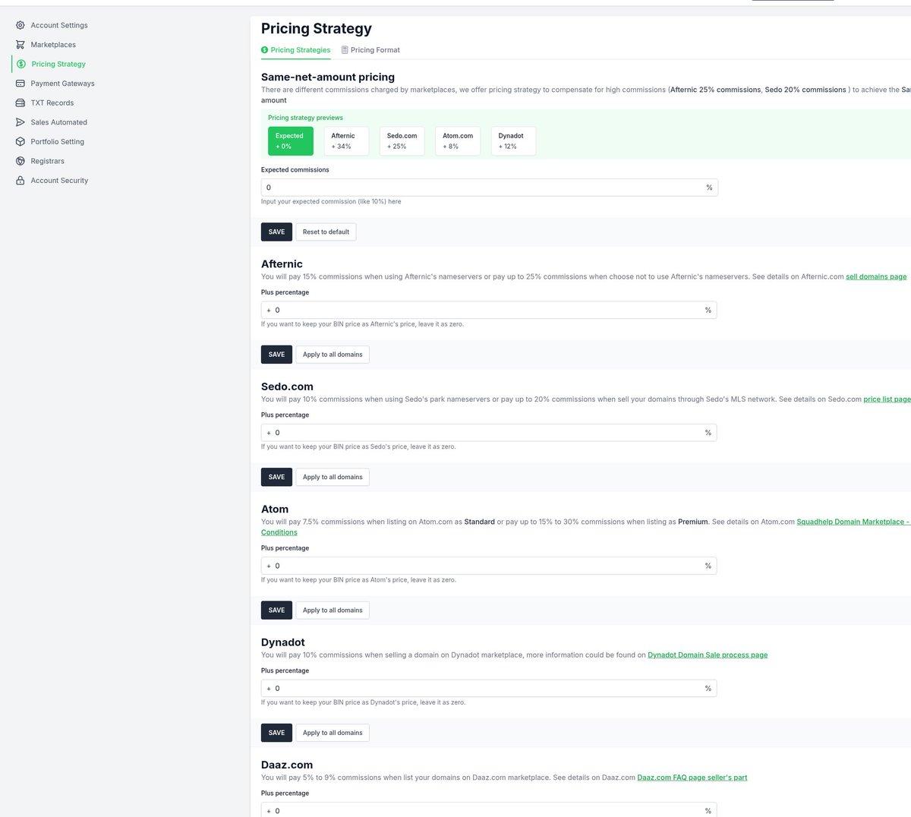Open Dynadot Domain Sale process page link
This screenshot has width=911, height=817.
pos(708,655)
